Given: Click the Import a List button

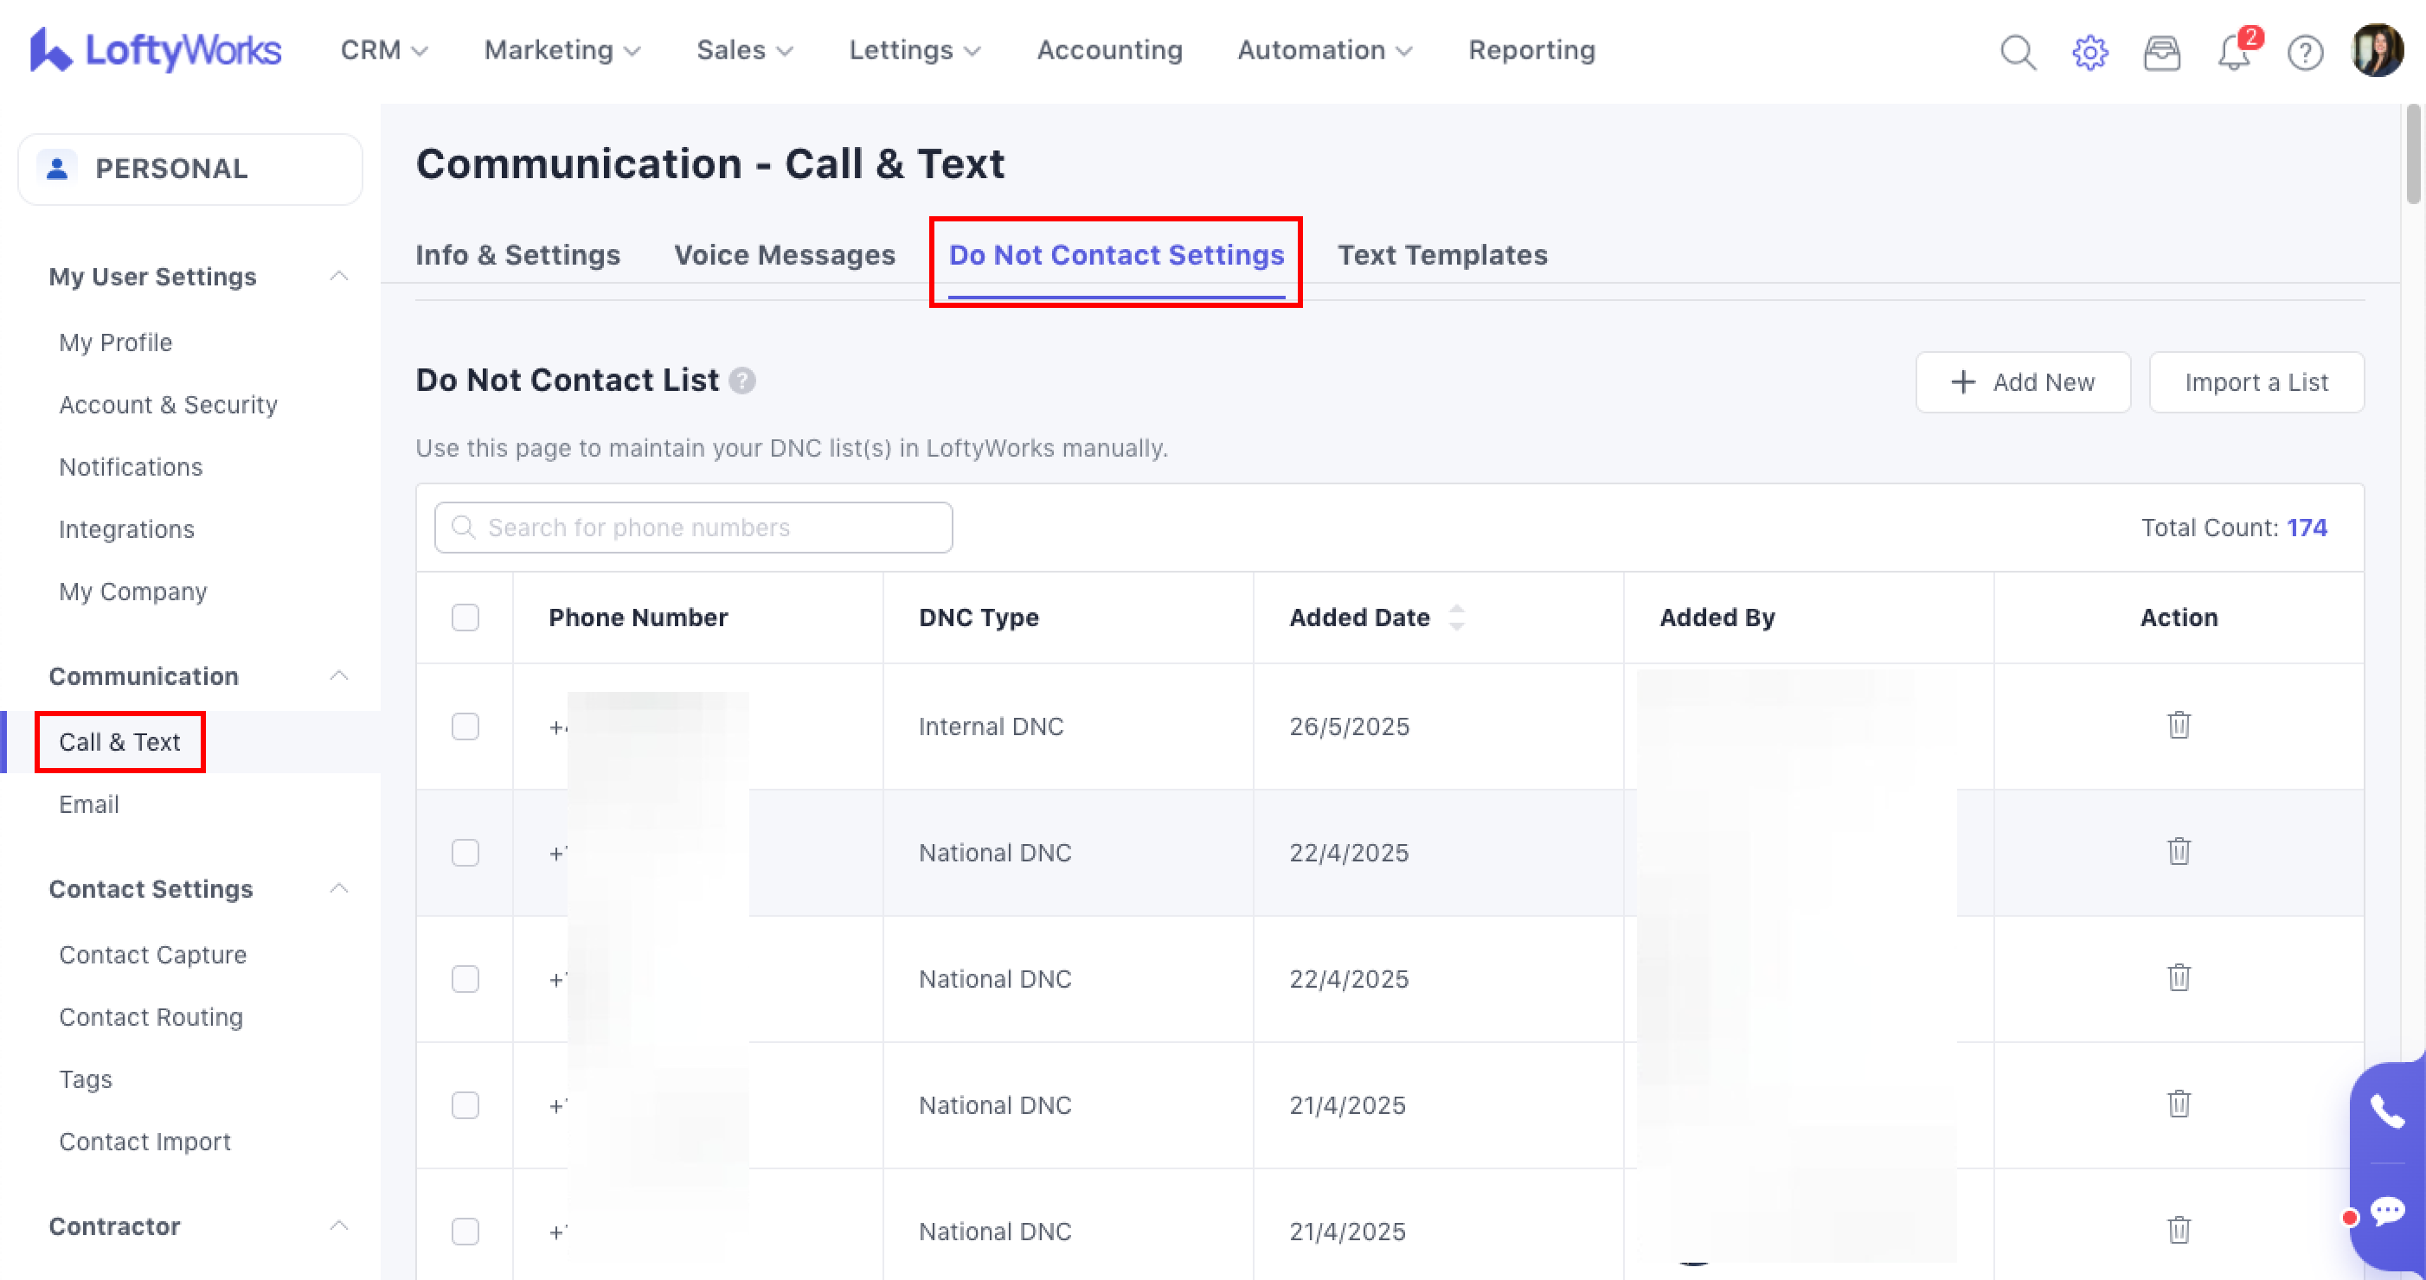Looking at the screenshot, I should (2256, 382).
